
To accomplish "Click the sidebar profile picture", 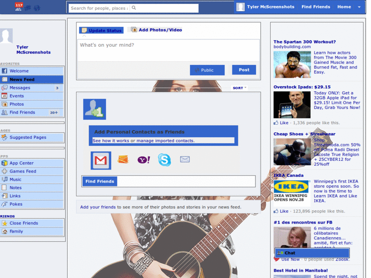I will pos(6,36).
